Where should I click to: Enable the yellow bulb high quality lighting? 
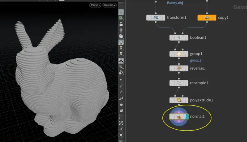(x=121, y=48)
